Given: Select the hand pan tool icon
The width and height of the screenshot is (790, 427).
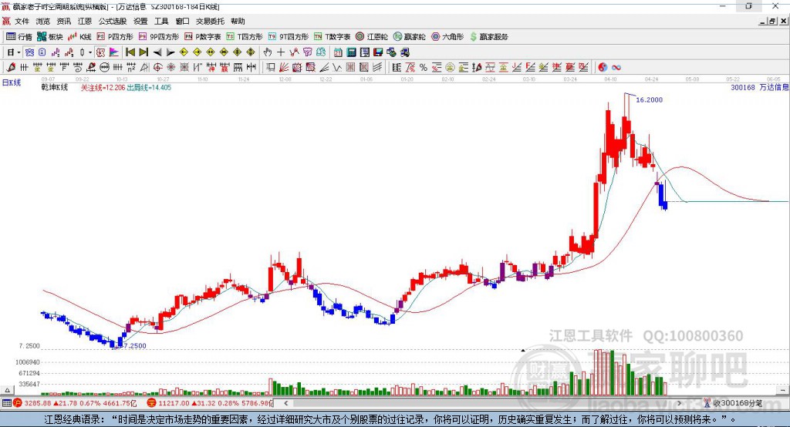Looking at the screenshot, I should click(268, 52).
